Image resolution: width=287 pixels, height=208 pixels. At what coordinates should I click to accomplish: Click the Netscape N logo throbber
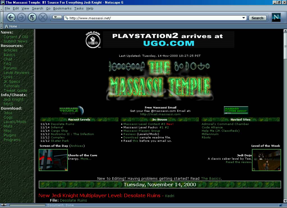pyautogui.click(x=276, y=18)
